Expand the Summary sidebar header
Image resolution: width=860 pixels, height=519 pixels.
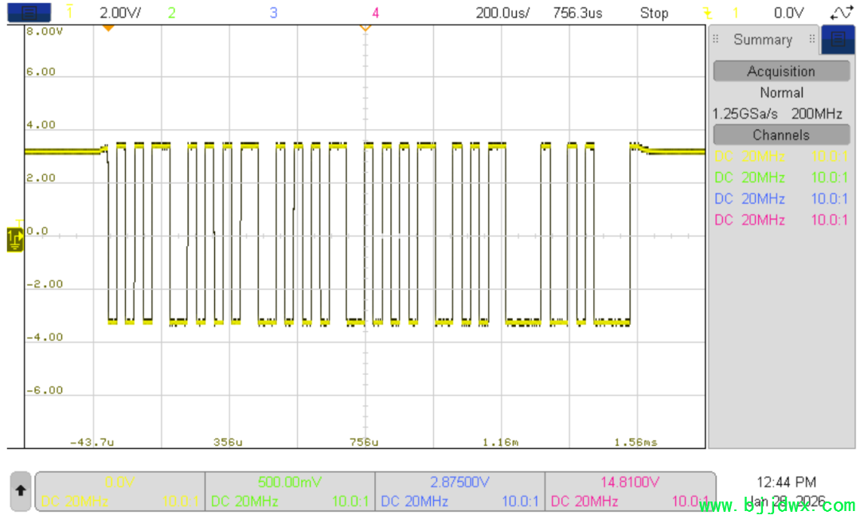pos(762,39)
